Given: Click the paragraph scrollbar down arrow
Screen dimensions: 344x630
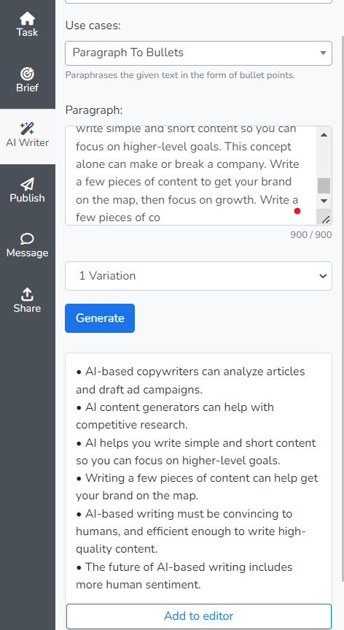Looking at the screenshot, I should [324, 201].
